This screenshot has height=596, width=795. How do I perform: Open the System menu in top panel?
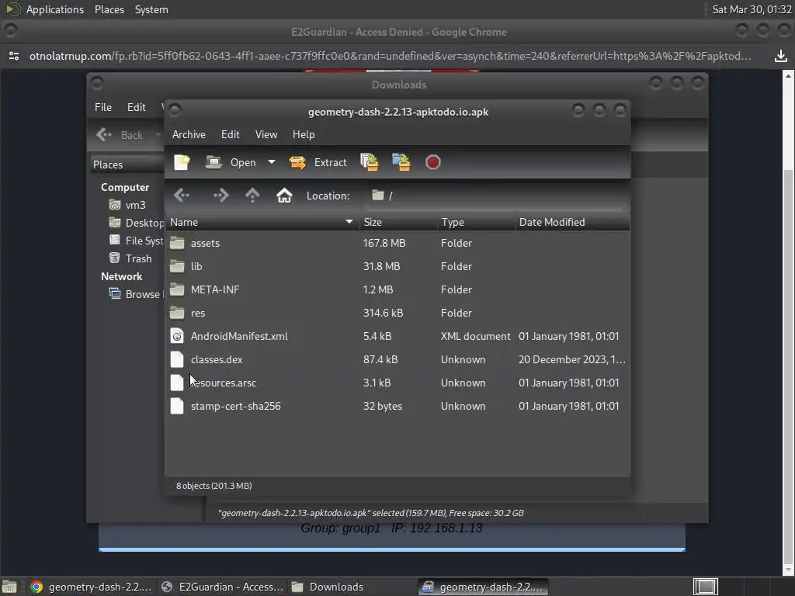pos(151,9)
